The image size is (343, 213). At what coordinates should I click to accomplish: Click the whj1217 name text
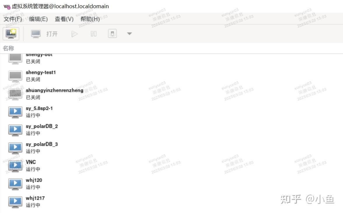tap(35, 198)
